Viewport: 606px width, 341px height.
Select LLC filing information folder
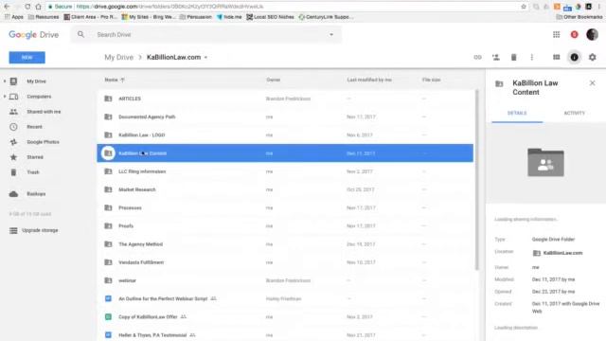coord(285,171)
